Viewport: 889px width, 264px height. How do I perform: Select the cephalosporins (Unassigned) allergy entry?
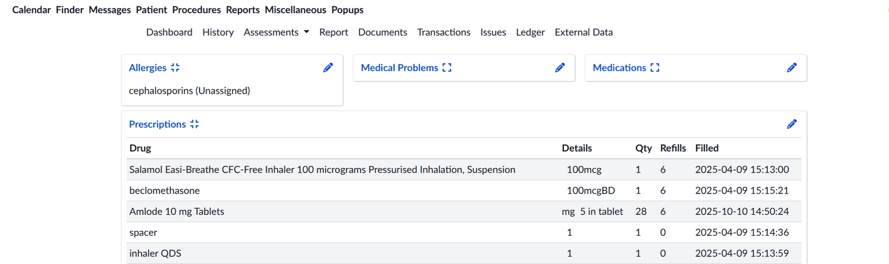(189, 90)
